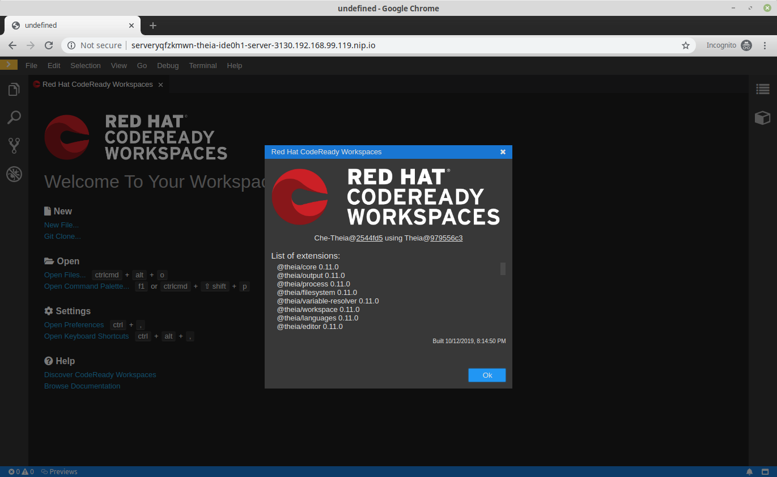Click the extensions list scrollbar thumb
Viewport: 777px width, 477px height.
[503, 269]
